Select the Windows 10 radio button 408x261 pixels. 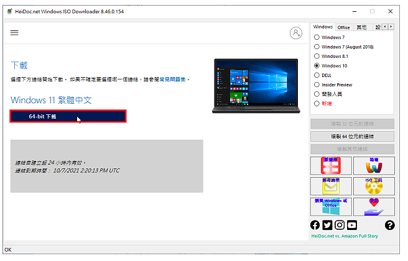pos(317,65)
